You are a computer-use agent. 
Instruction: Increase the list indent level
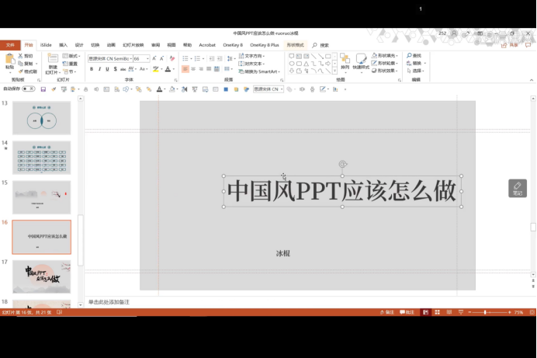pyautogui.click(x=220, y=58)
